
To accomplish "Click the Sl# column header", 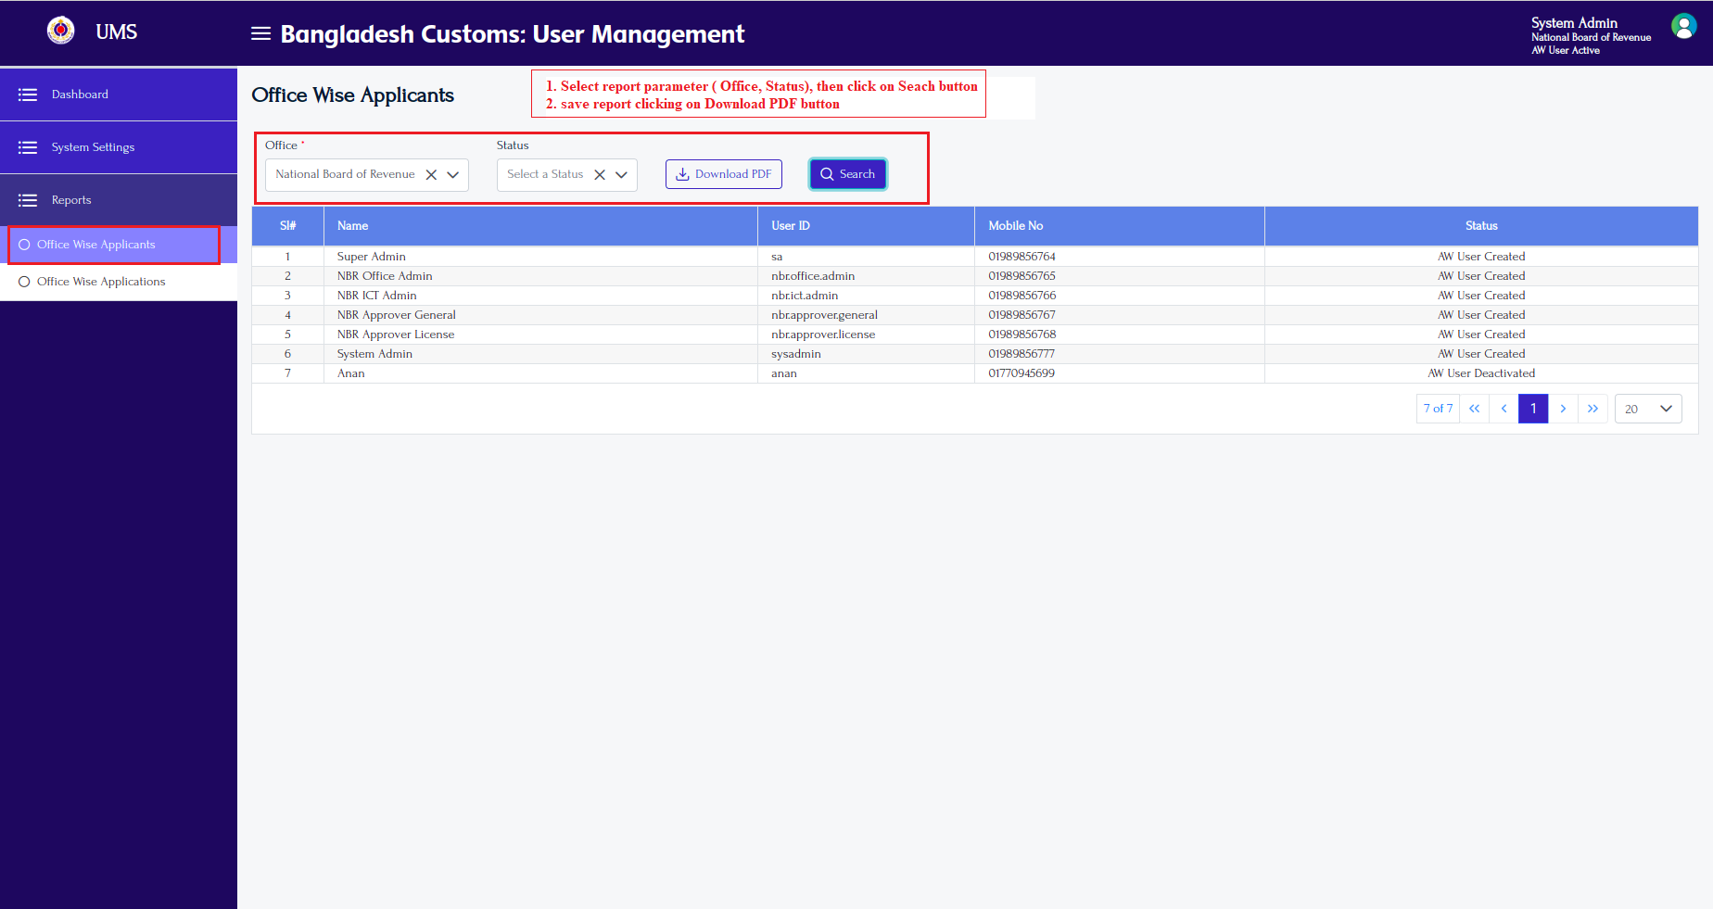I will (x=287, y=226).
